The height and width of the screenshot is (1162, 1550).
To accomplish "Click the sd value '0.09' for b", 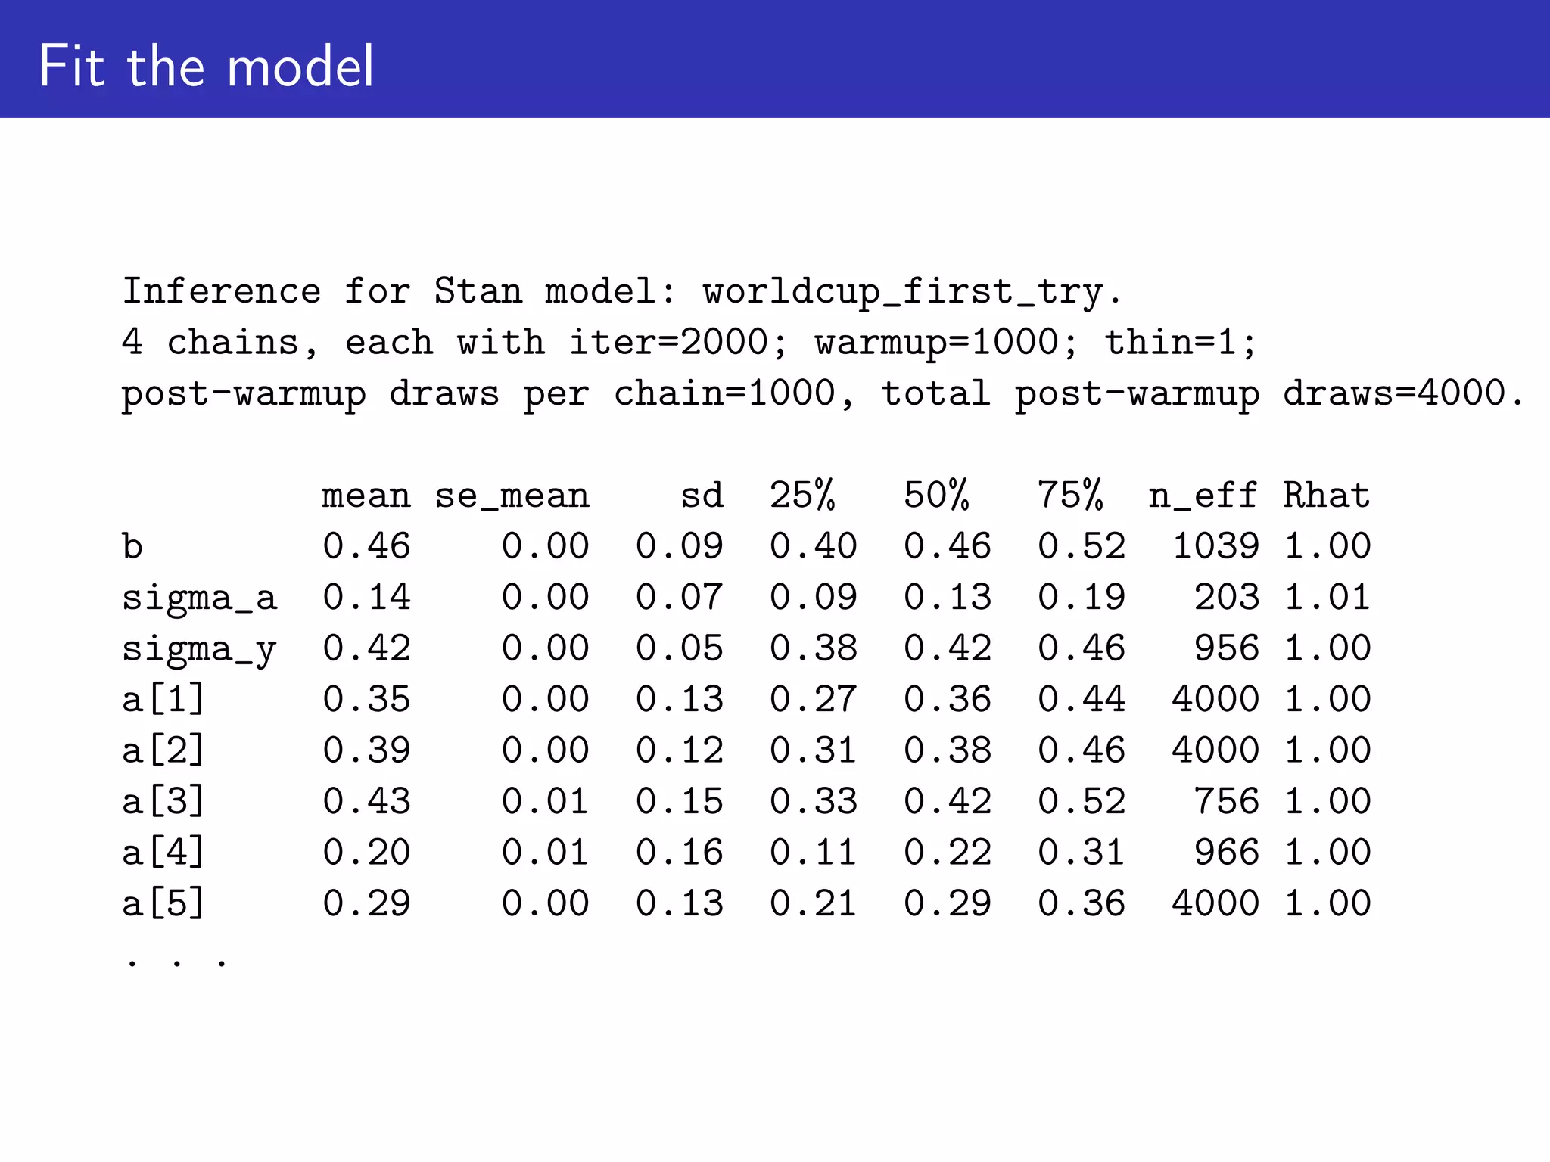I will tap(680, 546).
